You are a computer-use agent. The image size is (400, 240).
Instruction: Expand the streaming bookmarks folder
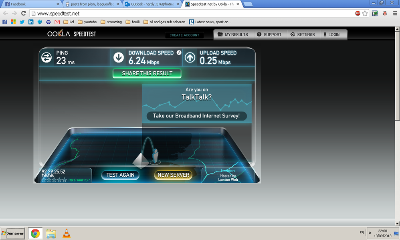(x=111, y=22)
